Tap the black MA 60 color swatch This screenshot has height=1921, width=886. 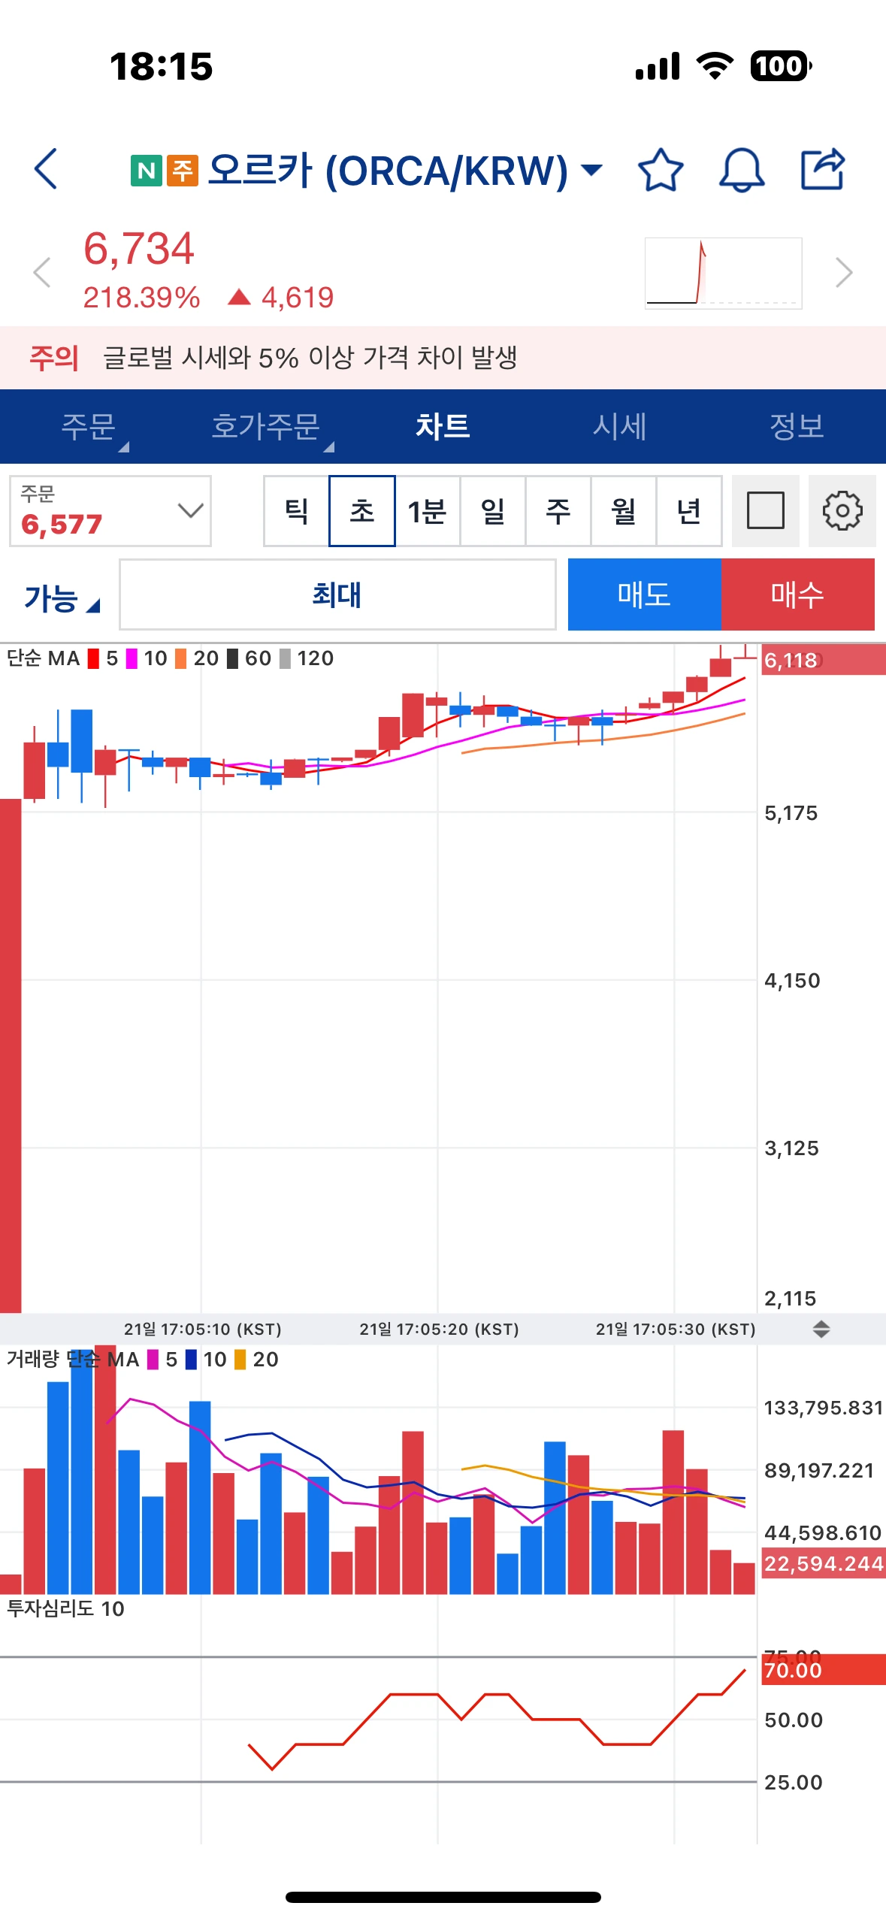coord(232,659)
